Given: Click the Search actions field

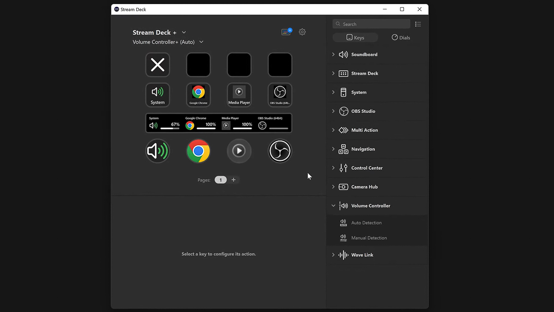Looking at the screenshot, I should (372, 24).
